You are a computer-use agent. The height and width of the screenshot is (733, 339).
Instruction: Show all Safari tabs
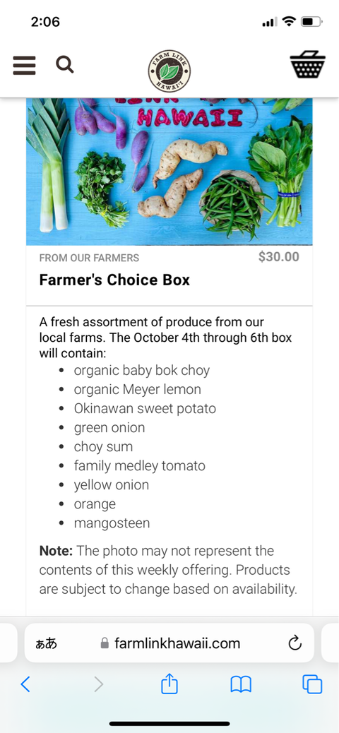(x=312, y=684)
